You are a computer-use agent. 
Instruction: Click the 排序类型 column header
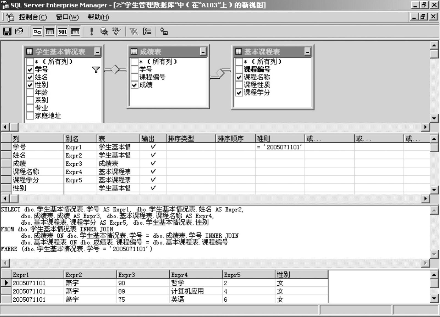click(191, 139)
